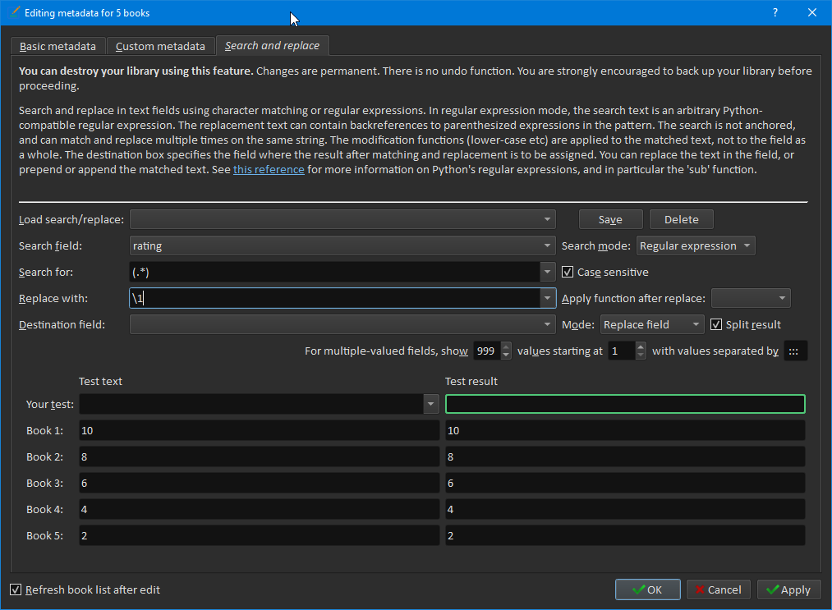Decrease the values starting at spinner

pyautogui.click(x=641, y=356)
